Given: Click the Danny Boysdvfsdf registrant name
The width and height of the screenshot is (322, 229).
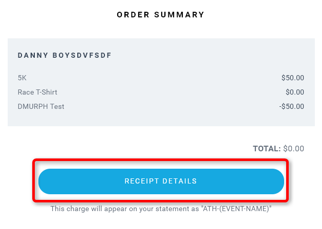Looking at the screenshot, I should [65, 55].
